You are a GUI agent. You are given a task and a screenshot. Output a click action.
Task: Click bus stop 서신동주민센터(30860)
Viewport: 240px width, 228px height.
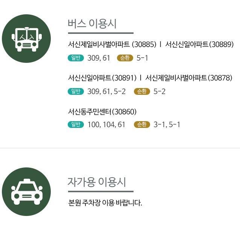102,112
